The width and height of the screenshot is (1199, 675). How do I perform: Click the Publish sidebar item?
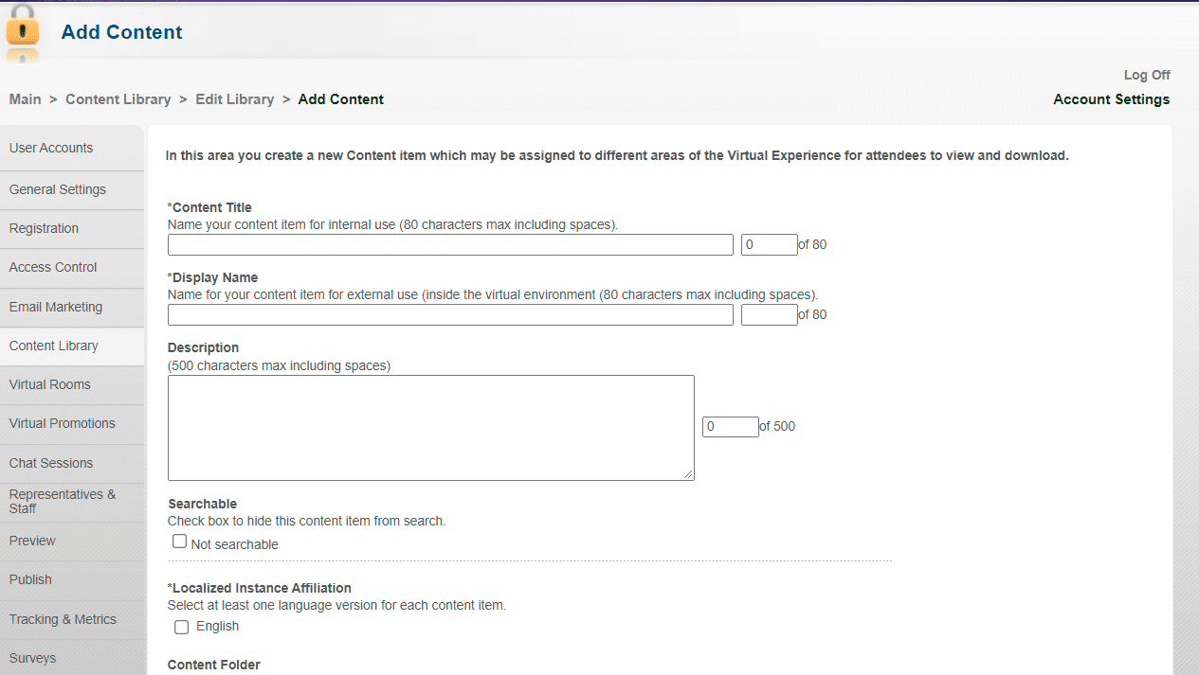(30, 579)
